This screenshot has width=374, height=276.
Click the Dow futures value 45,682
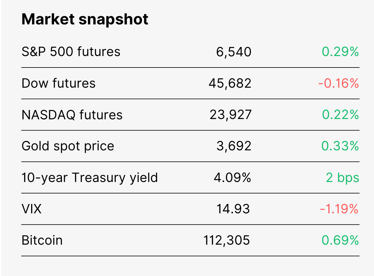(x=230, y=83)
